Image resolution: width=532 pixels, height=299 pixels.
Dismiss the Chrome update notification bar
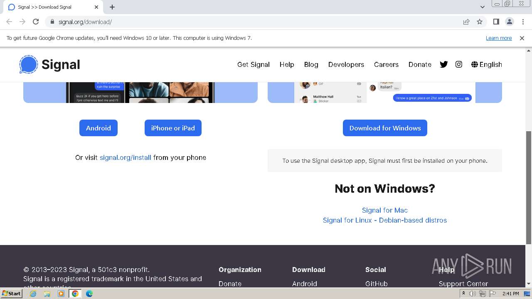pyautogui.click(x=522, y=38)
